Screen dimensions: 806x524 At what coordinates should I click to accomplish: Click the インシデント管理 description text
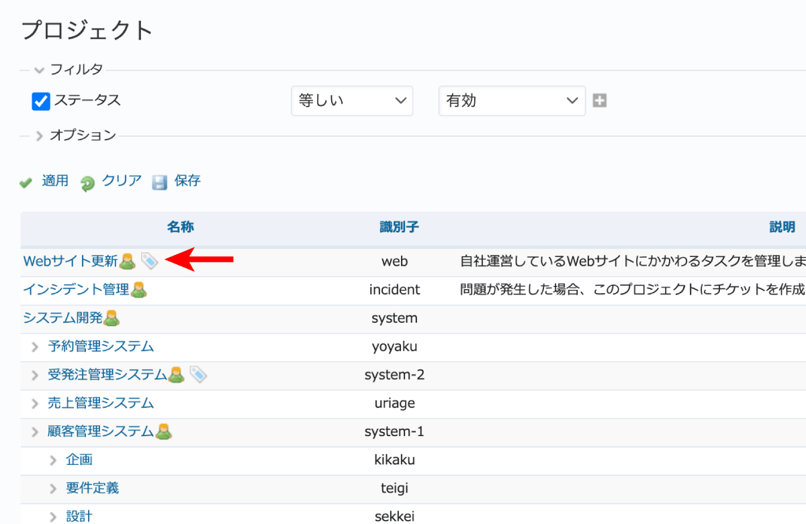tap(633, 290)
